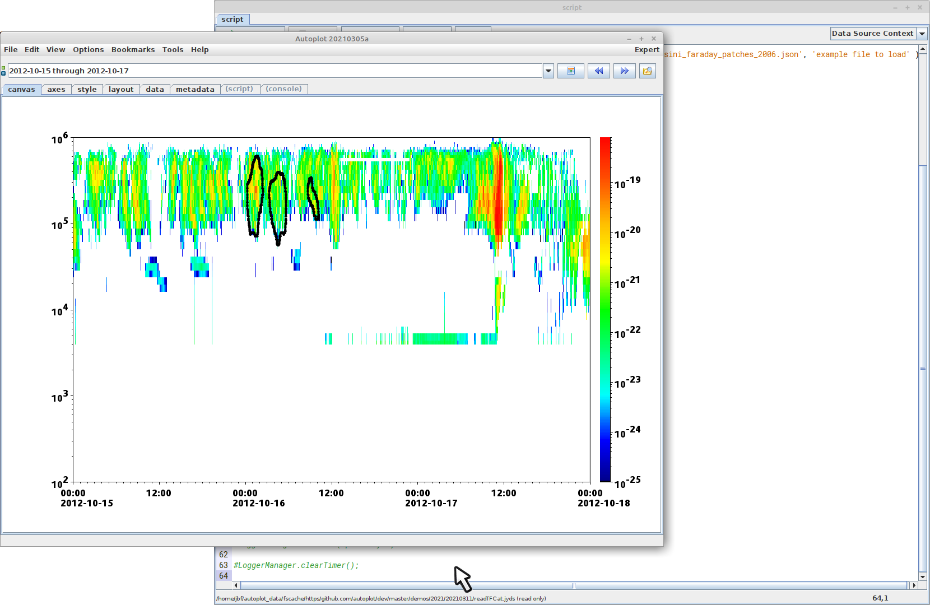
Task: Minimize the Autoplot window
Action: pyautogui.click(x=629, y=39)
